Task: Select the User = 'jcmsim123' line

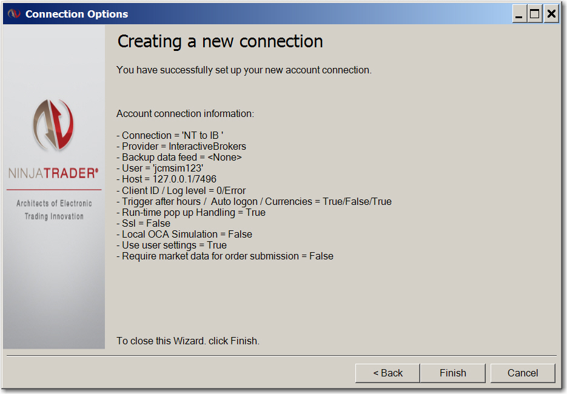Action: (x=160, y=168)
